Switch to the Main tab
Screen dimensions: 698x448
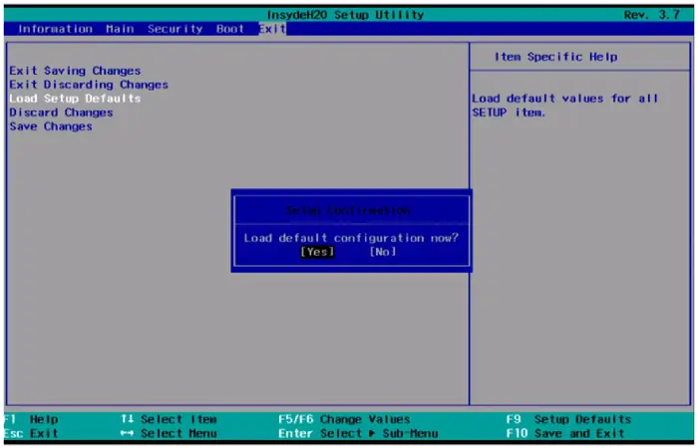coord(120,29)
